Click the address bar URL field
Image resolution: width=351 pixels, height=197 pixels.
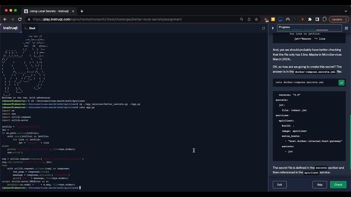pyautogui.click(x=134, y=20)
